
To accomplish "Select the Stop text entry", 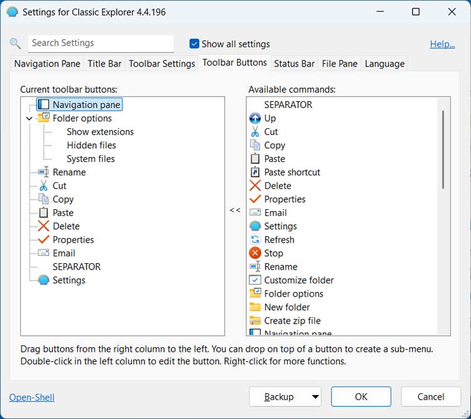I will [273, 253].
